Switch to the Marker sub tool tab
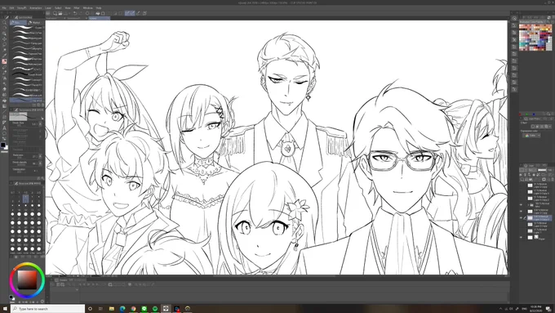 (x=34, y=22)
